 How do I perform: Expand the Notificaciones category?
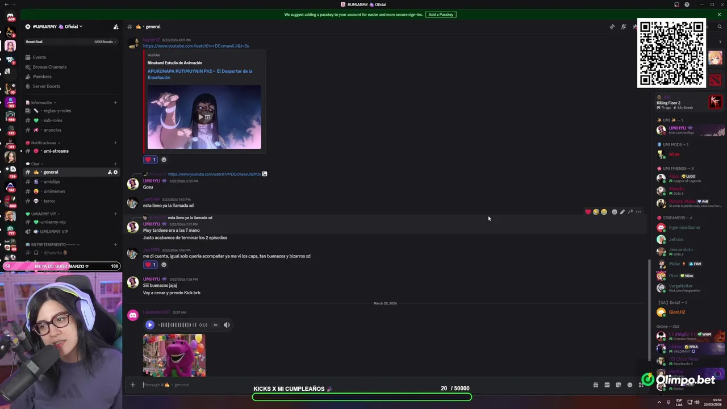(x=43, y=143)
